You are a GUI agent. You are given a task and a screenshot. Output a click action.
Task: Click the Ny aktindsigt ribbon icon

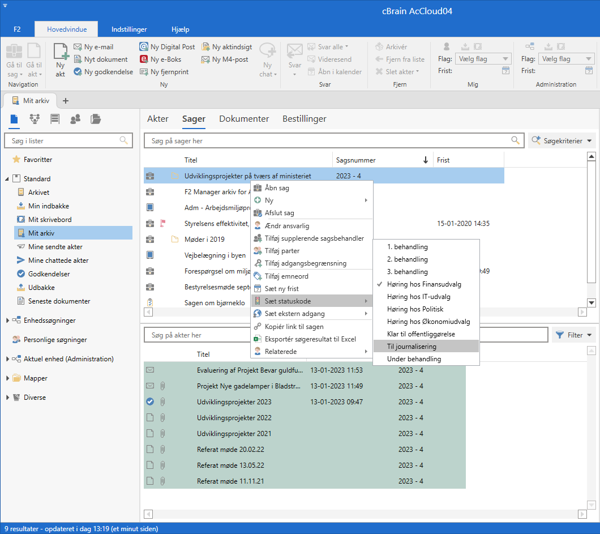coord(206,47)
